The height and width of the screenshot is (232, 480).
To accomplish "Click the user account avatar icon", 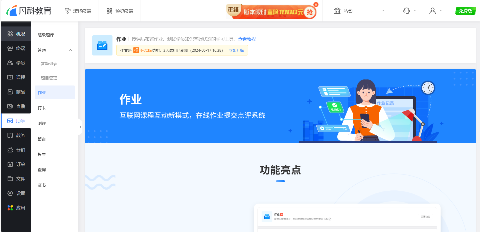I will tap(432, 11).
